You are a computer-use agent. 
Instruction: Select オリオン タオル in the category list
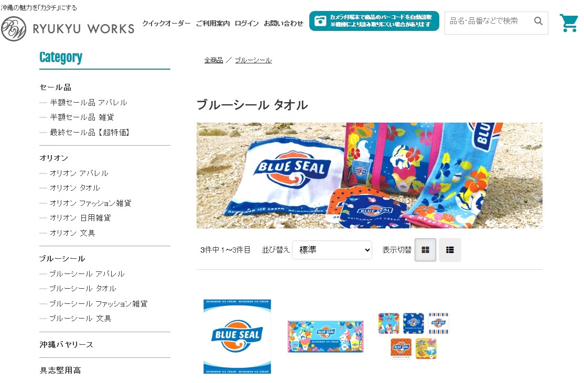point(75,188)
